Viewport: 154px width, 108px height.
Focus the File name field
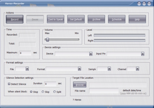click(x=104, y=91)
